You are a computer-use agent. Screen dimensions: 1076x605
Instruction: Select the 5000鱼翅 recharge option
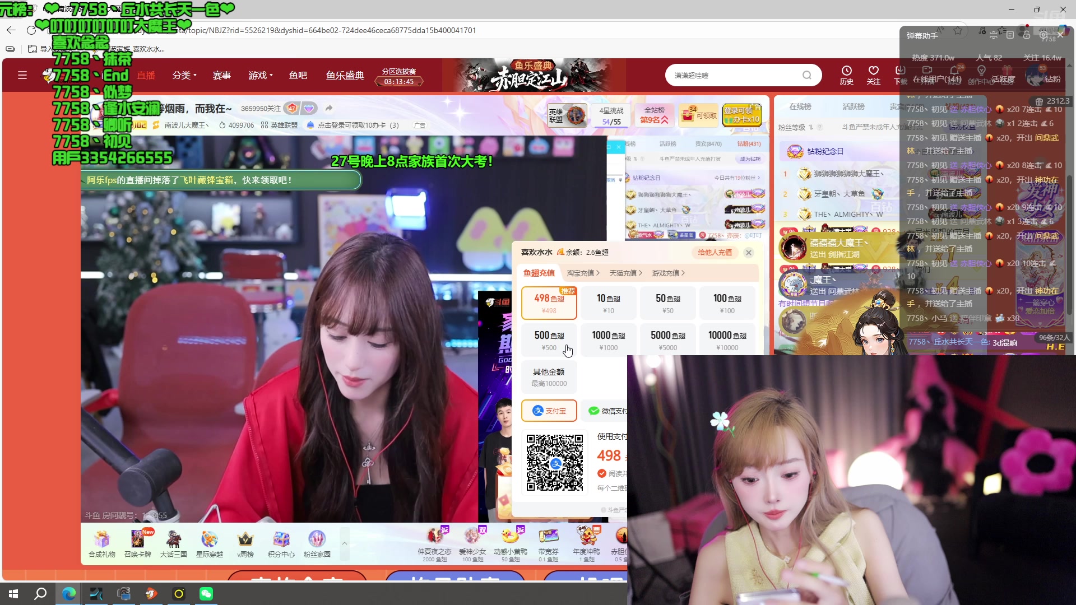(668, 340)
